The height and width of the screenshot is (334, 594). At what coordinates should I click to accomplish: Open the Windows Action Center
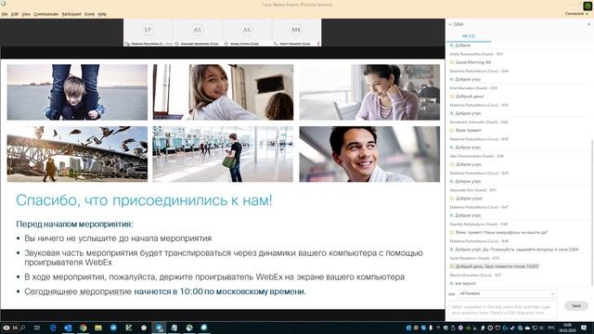[584, 328]
